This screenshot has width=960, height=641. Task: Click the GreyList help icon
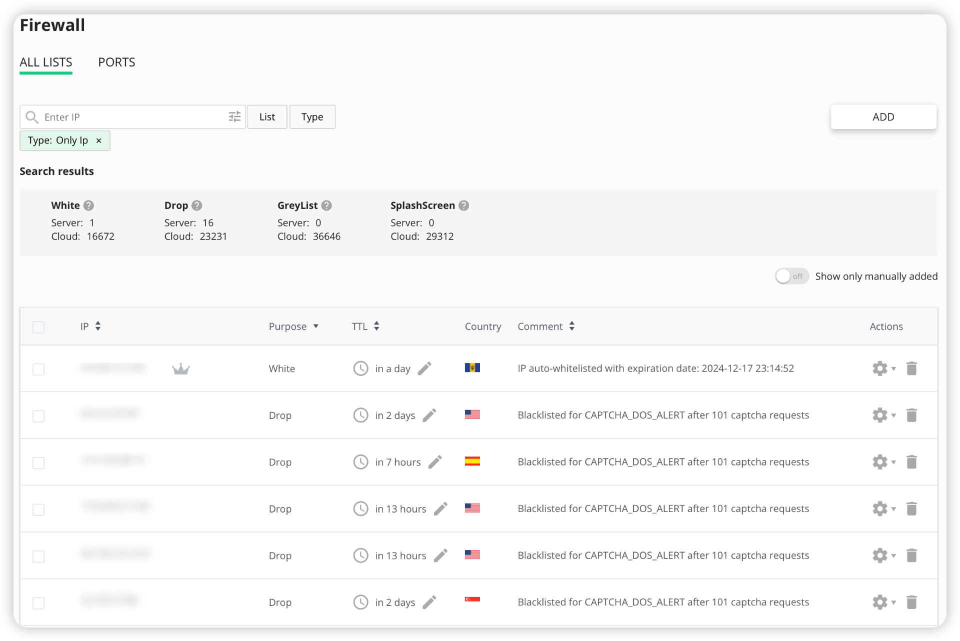pos(326,205)
